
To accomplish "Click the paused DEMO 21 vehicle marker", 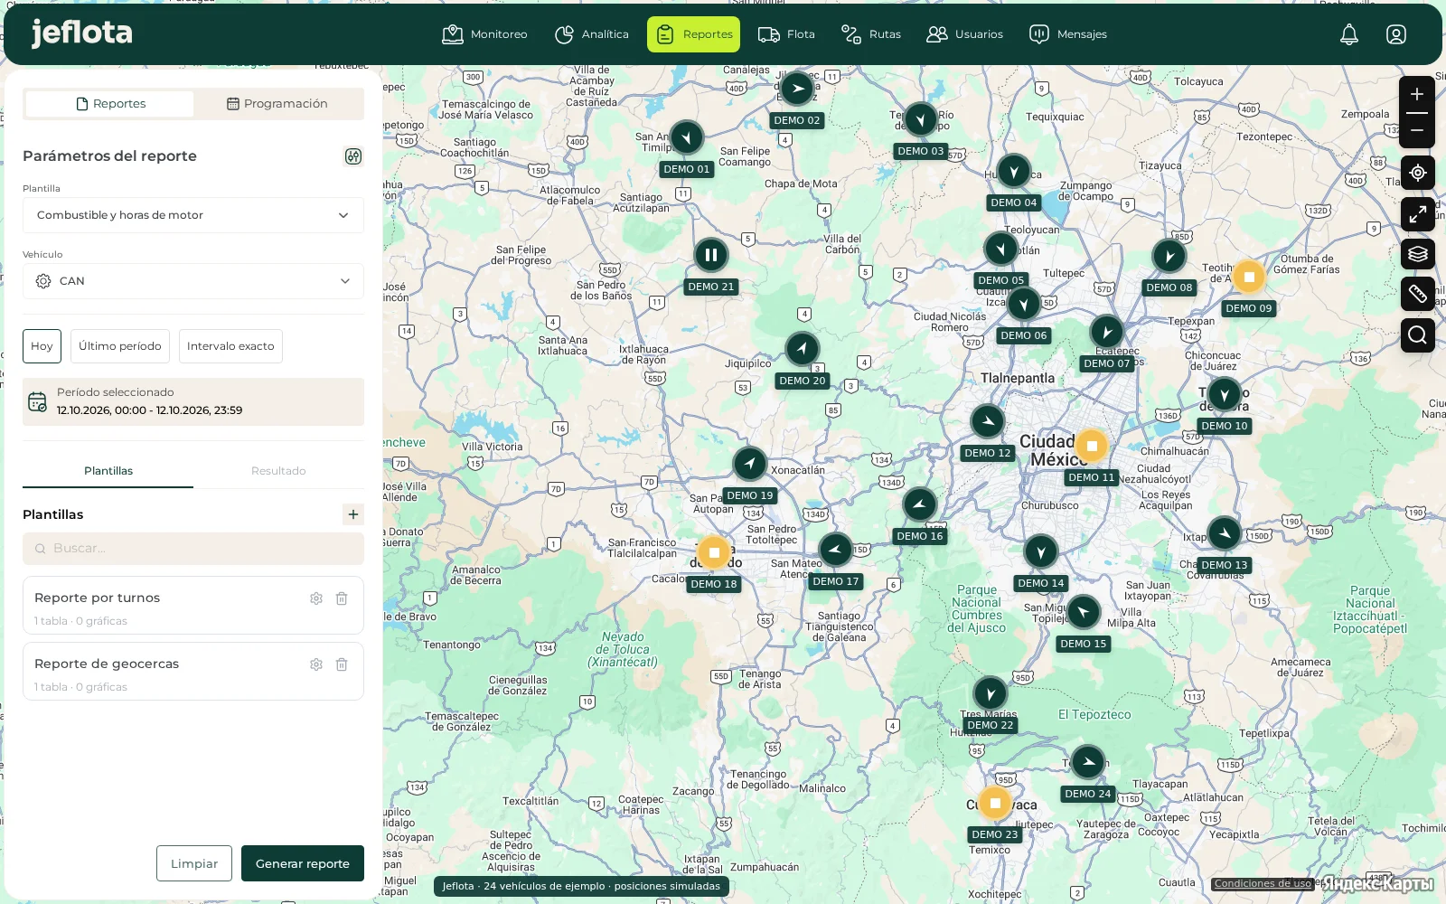I will coord(711,255).
